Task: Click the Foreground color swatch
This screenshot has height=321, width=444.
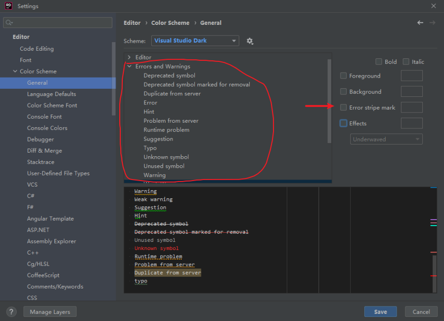Action: (x=412, y=76)
